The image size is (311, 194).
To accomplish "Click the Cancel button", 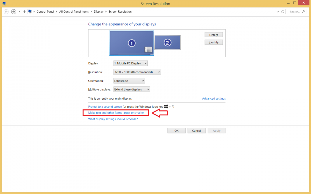I will point(196,131).
